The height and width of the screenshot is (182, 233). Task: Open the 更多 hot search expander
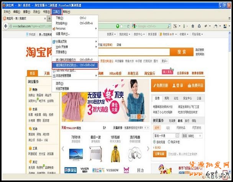click(x=164, y=61)
